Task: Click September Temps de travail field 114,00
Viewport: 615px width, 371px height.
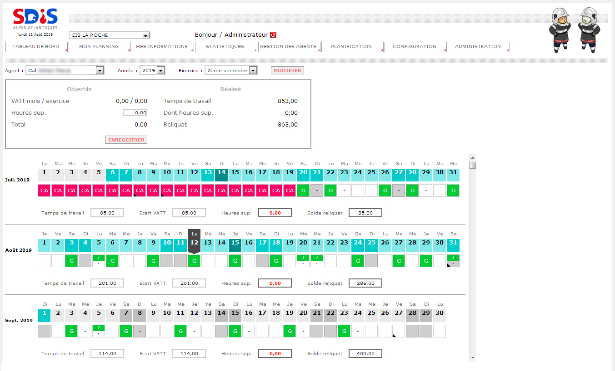Action: pyautogui.click(x=107, y=353)
